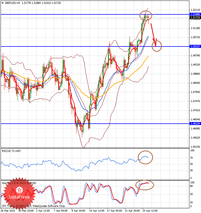The width and height of the screenshot is (201, 213).
Task: Click the 1.46540 price axis value
Action: click(195, 120)
